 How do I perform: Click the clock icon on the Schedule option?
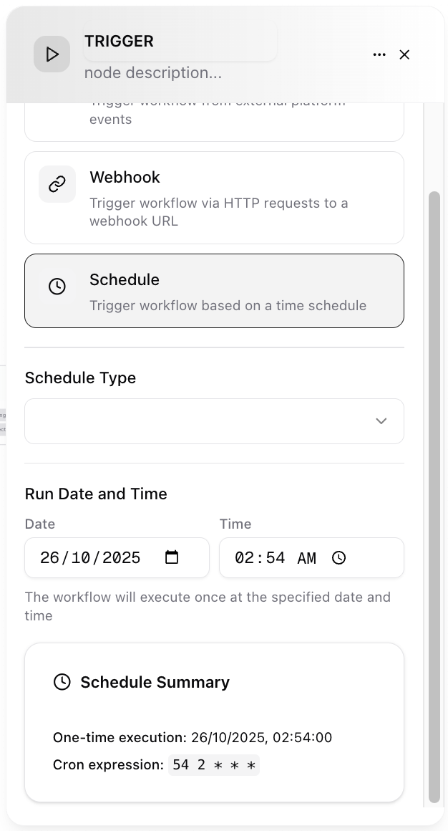click(x=57, y=287)
